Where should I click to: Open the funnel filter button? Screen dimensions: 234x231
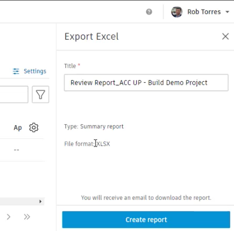click(41, 94)
